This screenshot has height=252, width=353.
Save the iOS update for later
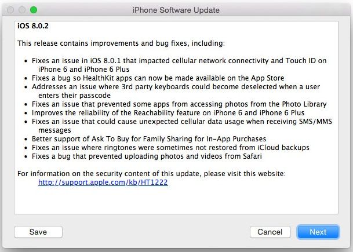(38, 232)
